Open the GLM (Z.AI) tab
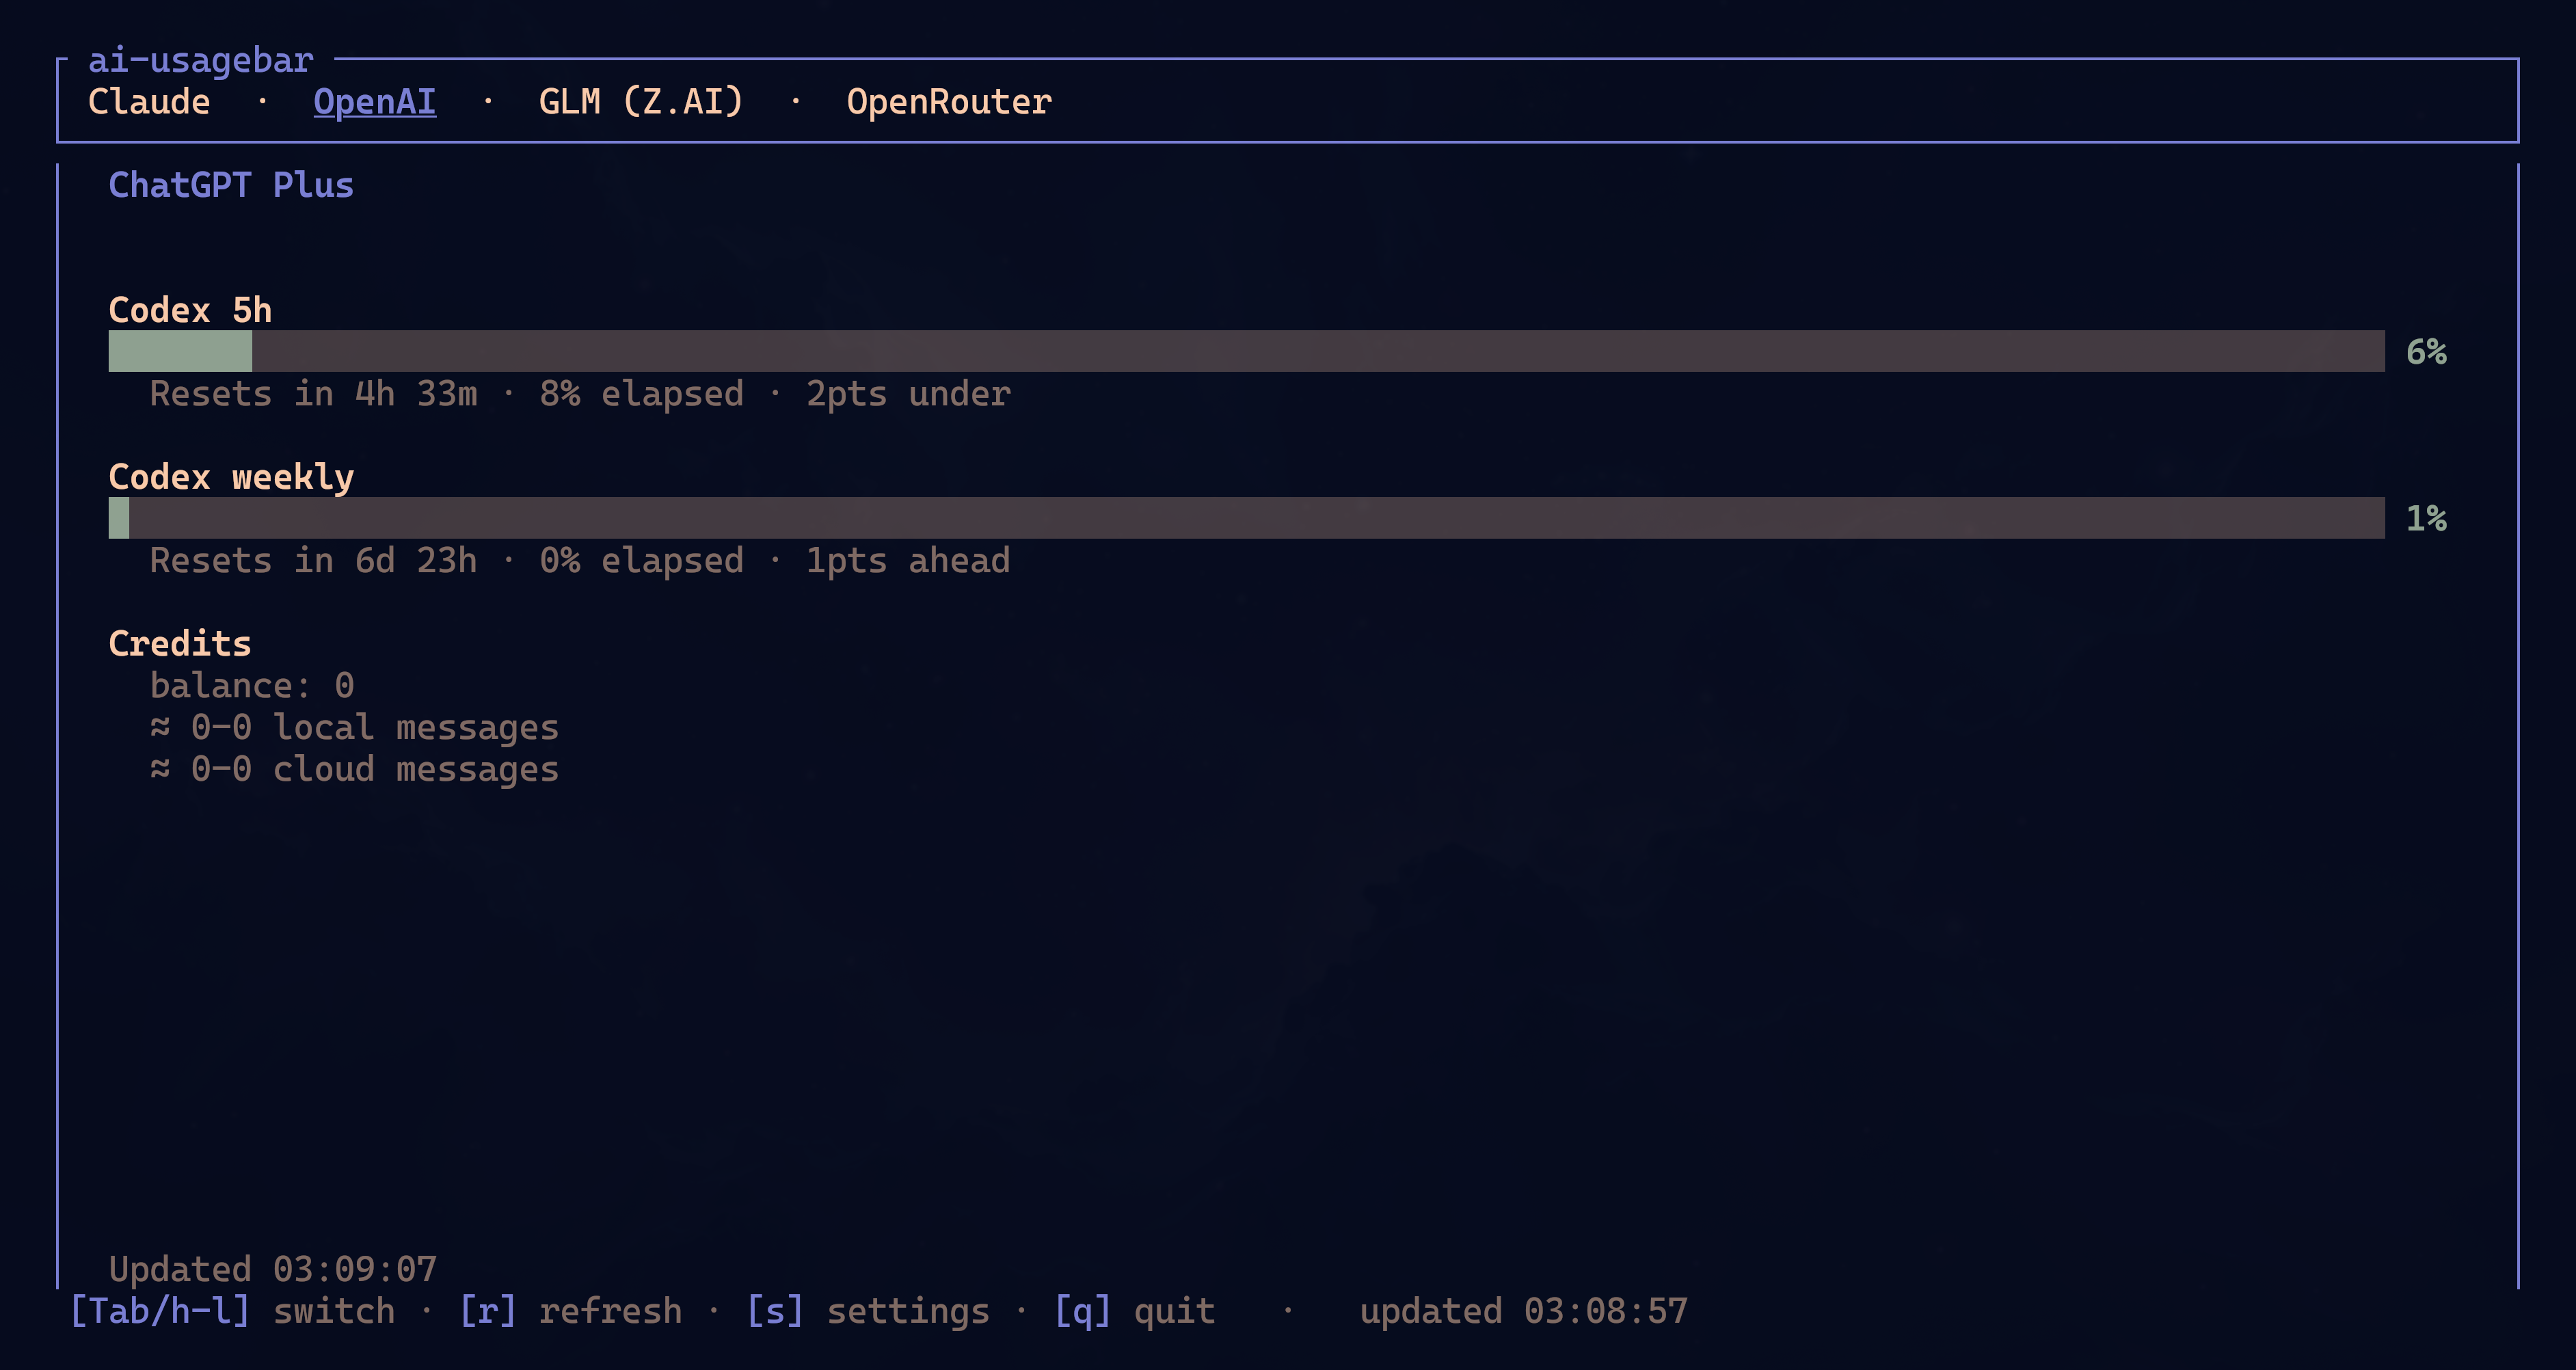Image resolution: width=2576 pixels, height=1370 pixels. [641, 102]
